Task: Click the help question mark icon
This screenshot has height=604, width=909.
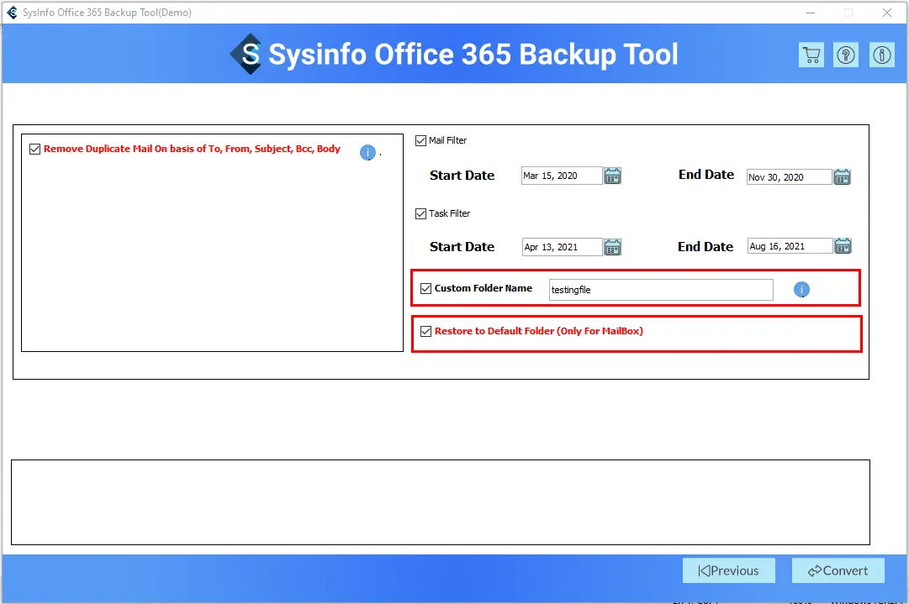Action: pos(846,55)
